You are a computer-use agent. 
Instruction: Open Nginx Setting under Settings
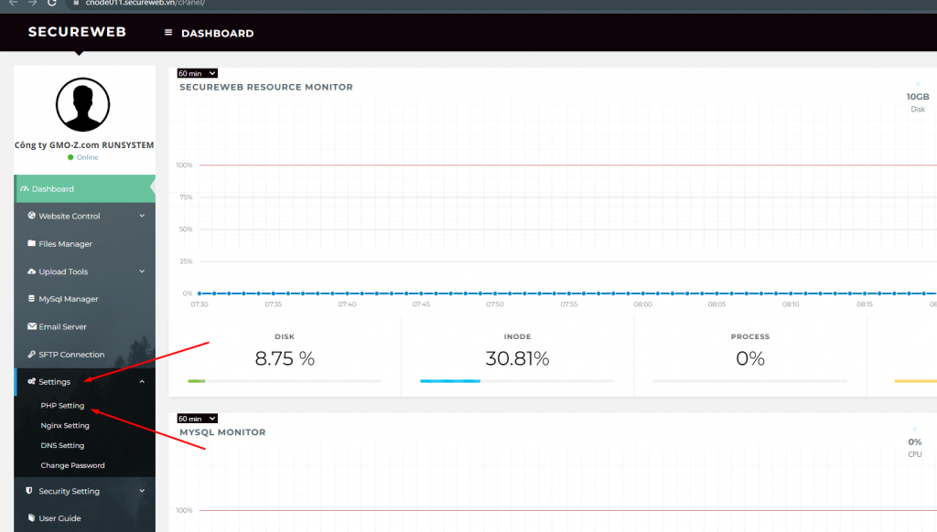pyautogui.click(x=65, y=425)
